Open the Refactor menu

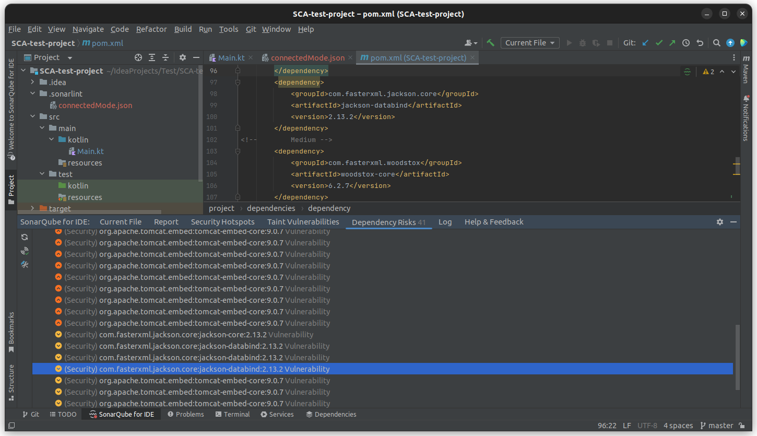(x=151, y=29)
